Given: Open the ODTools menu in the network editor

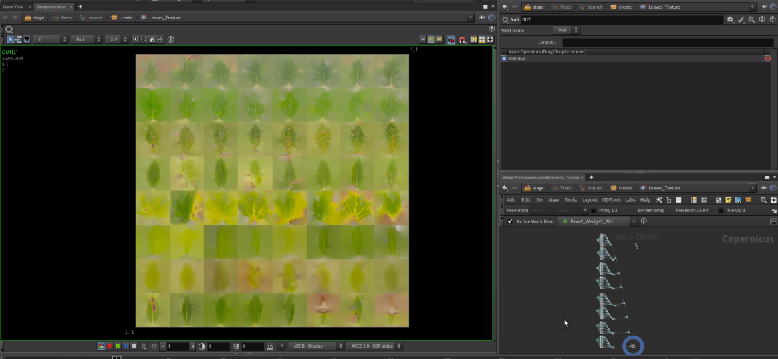Looking at the screenshot, I should point(611,200).
